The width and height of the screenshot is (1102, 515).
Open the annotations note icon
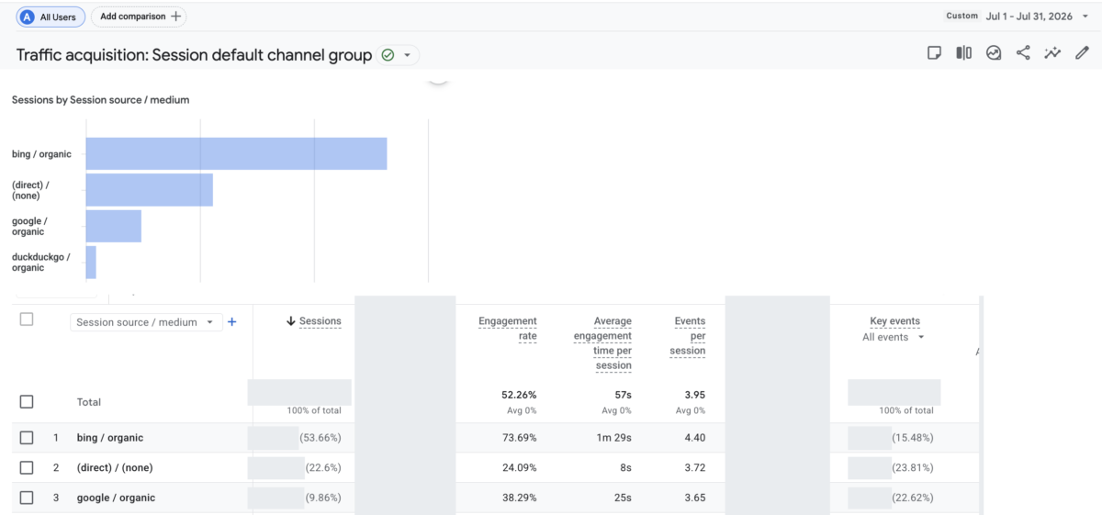point(934,53)
